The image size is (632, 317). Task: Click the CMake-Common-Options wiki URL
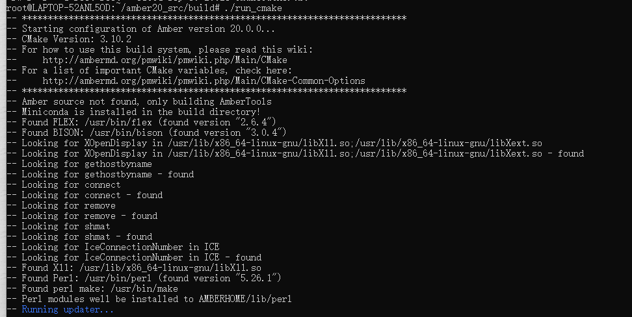pyautogui.click(x=204, y=81)
